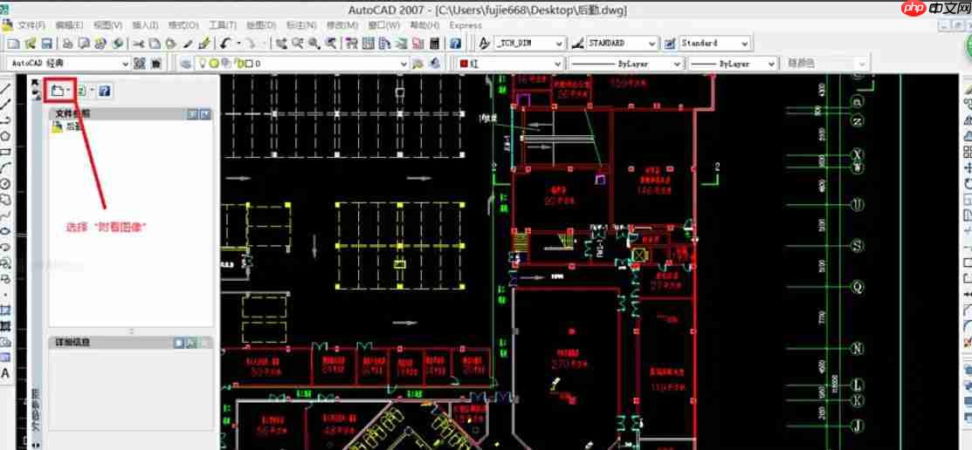Switch to details view in 详细信息 panel

point(179,343)
